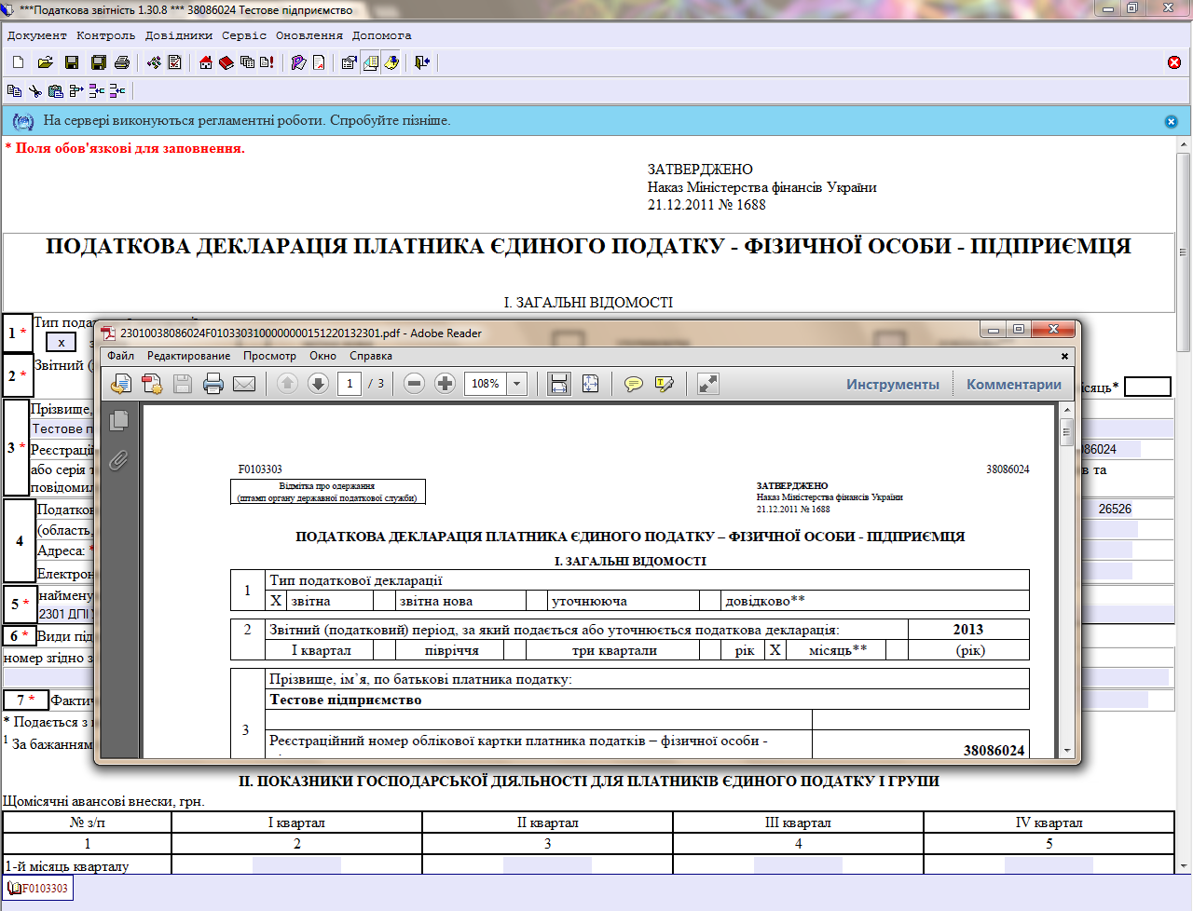Image resolution: width=1193 pixels, height=911 pixels.
Task: Click the new document icon in main toolbar
Action: (x=19, y=62)
